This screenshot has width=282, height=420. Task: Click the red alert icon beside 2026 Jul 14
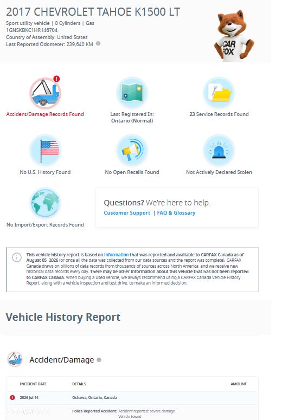pyautogui.click(x=12, y=397)
